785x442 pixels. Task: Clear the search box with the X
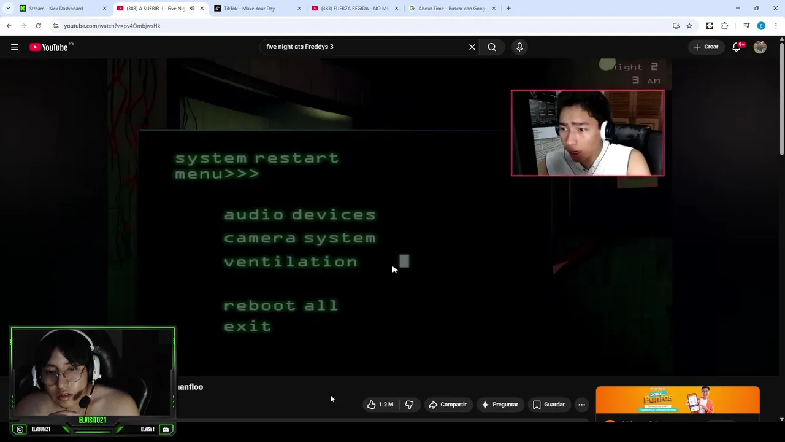pyautogui.click(x=472, y=47)
